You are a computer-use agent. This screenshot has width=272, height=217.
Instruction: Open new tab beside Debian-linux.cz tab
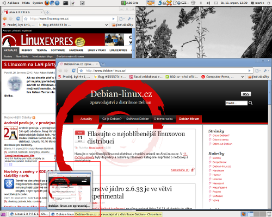pos(103,64)
